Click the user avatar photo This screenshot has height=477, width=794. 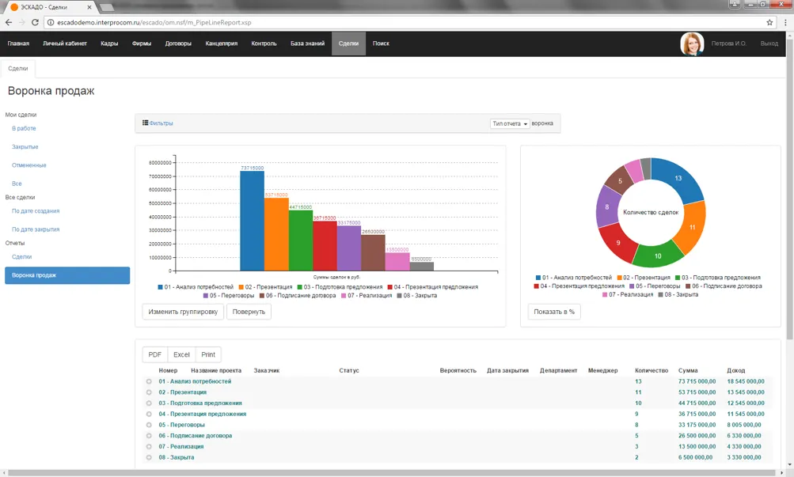pyautogui.click(x=692, y=44)
